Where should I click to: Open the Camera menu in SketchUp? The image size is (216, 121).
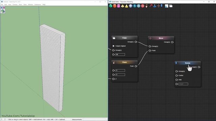pos(15,4)
